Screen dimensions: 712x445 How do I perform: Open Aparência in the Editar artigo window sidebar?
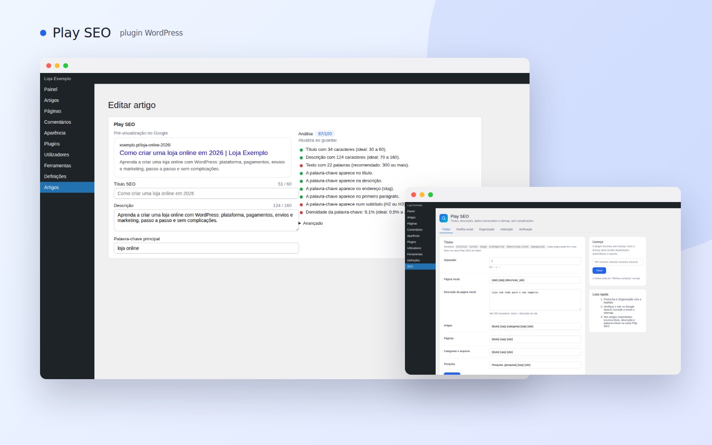[67, 133]
